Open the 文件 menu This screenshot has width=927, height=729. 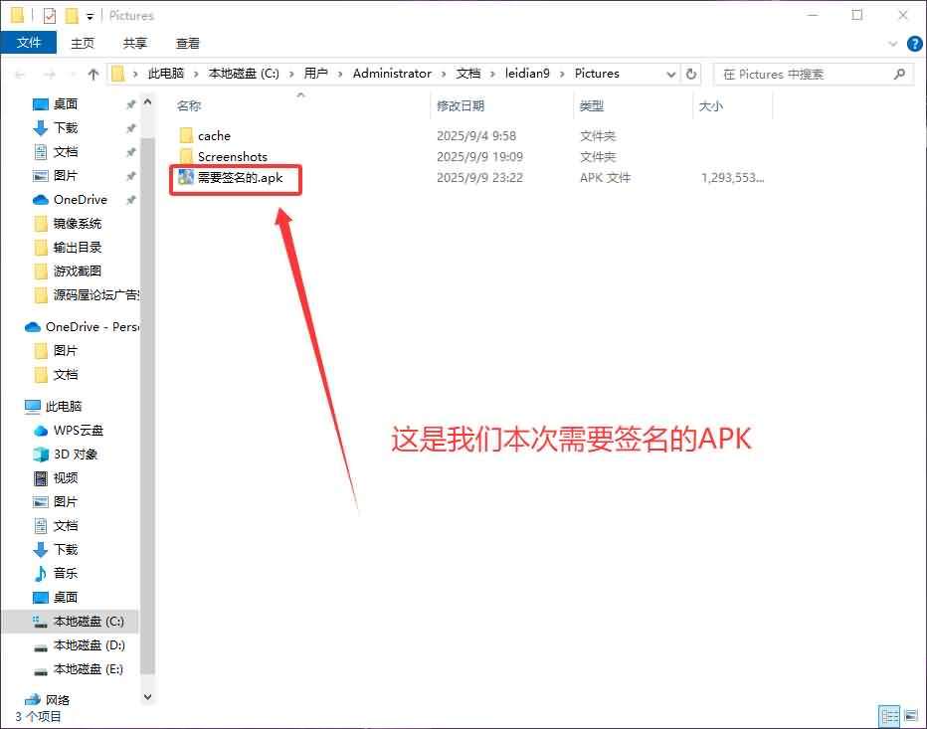click(x=29, y=43)
